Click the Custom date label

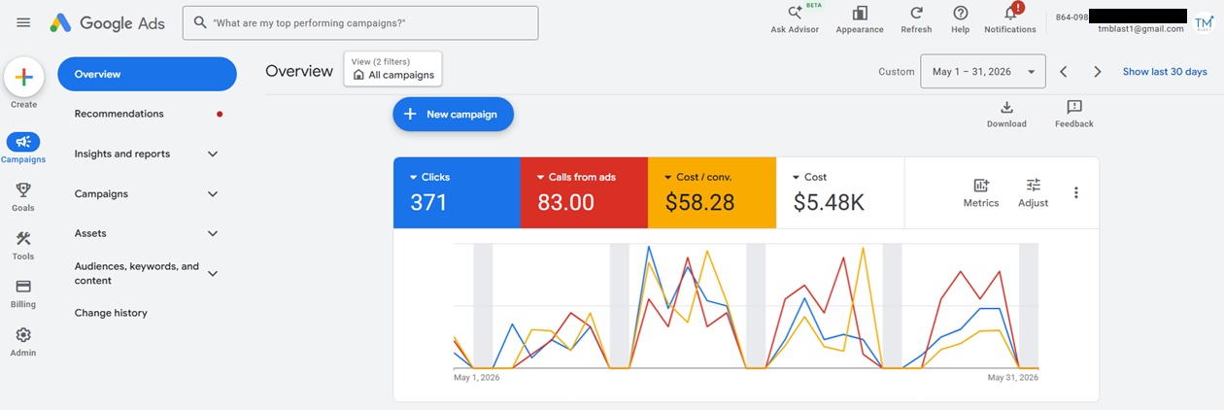(897, 72)
